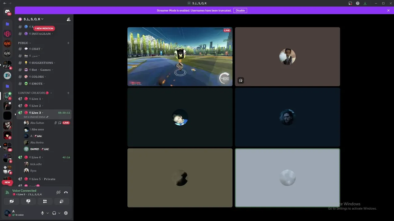The height and width of the screenshot is (221, 394).
Task: Turn on camera in the voice panel
Action: (12, 201)
